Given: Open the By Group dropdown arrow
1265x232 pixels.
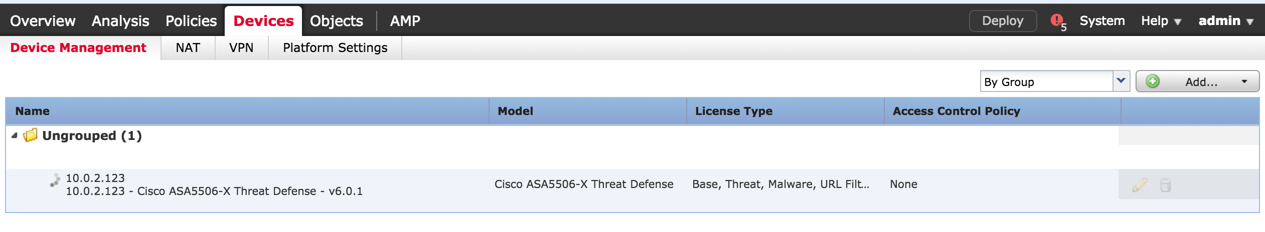Looking at the screenshot, I should click(1121, 81).
